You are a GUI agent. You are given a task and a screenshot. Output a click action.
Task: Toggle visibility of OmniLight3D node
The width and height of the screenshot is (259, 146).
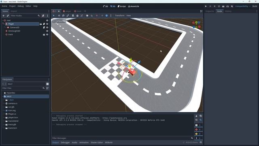(x=47, y=31)
